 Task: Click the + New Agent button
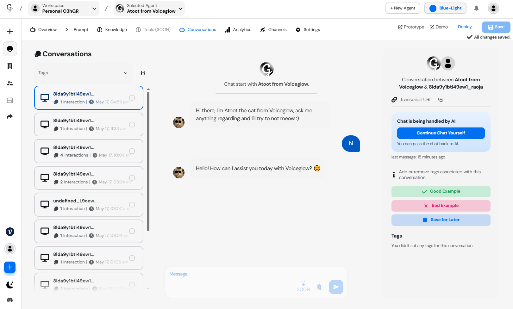403,8
